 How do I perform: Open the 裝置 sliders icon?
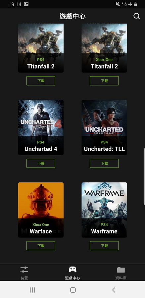pyautogui.click(x=24, y=270)
